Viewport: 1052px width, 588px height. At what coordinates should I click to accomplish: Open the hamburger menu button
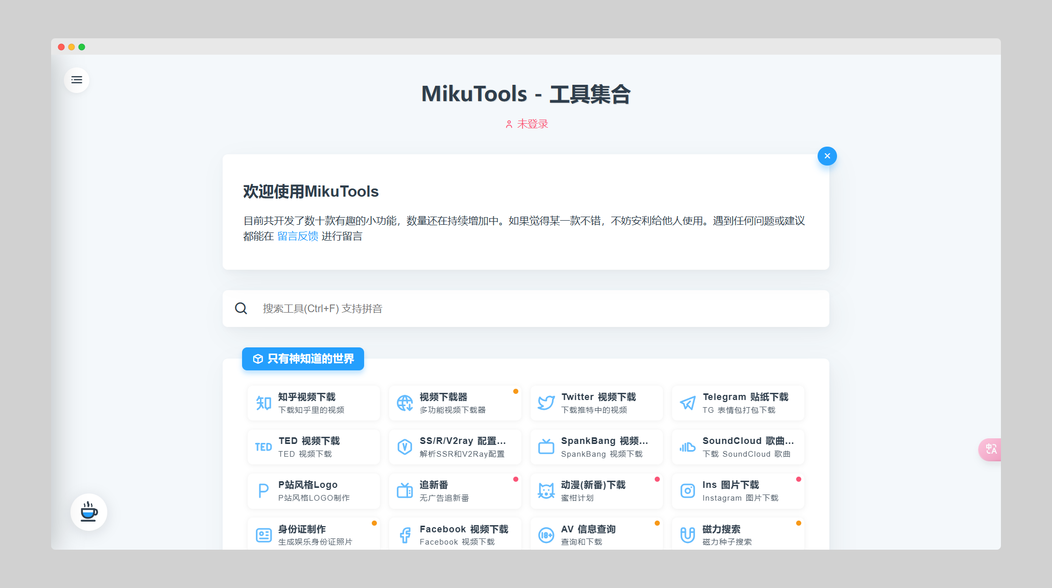tap(77, 80)
